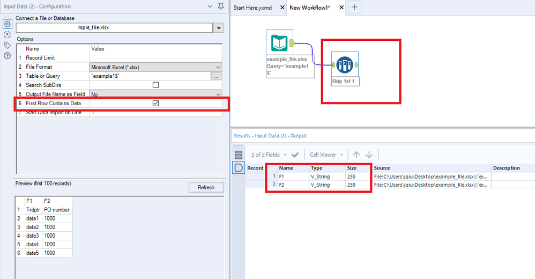Open the 2 of 2 Fields dropdown
This screenshot has width=535, height=279.
(x=269, y=155)
